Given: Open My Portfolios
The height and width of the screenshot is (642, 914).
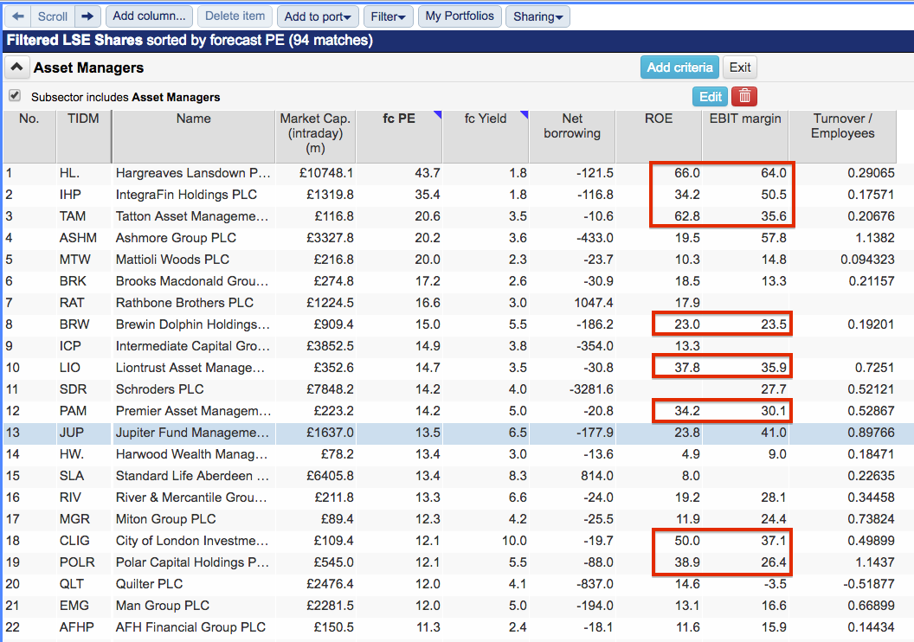Looking at the screenshot, I should [460, 16].
